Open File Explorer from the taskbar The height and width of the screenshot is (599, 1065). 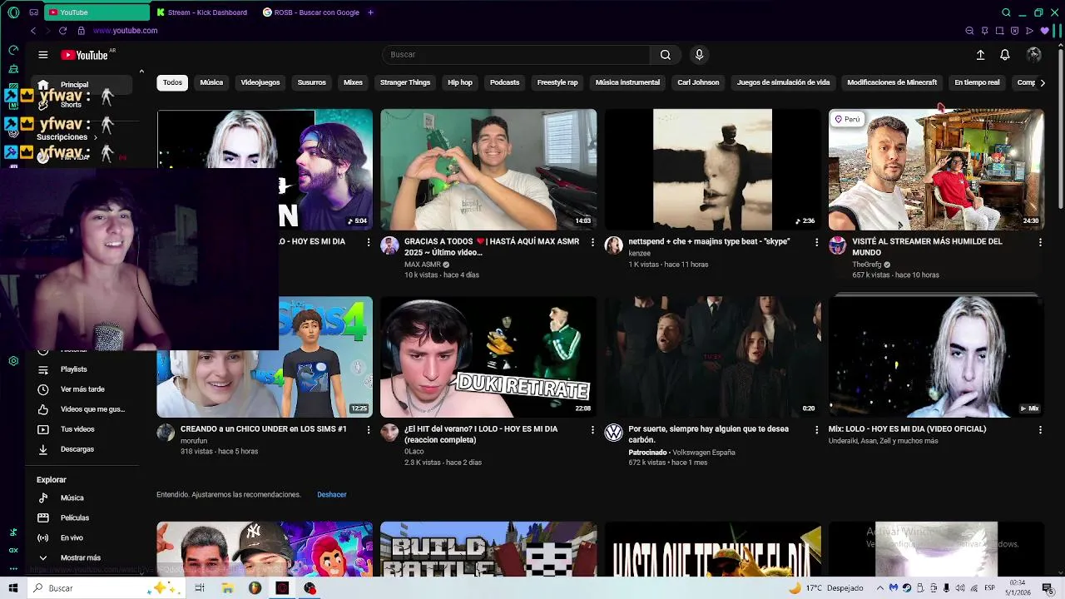[227, 588]
